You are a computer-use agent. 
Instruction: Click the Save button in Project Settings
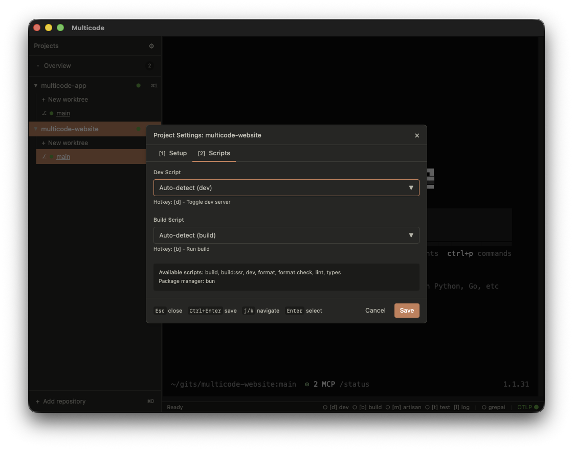407,310
